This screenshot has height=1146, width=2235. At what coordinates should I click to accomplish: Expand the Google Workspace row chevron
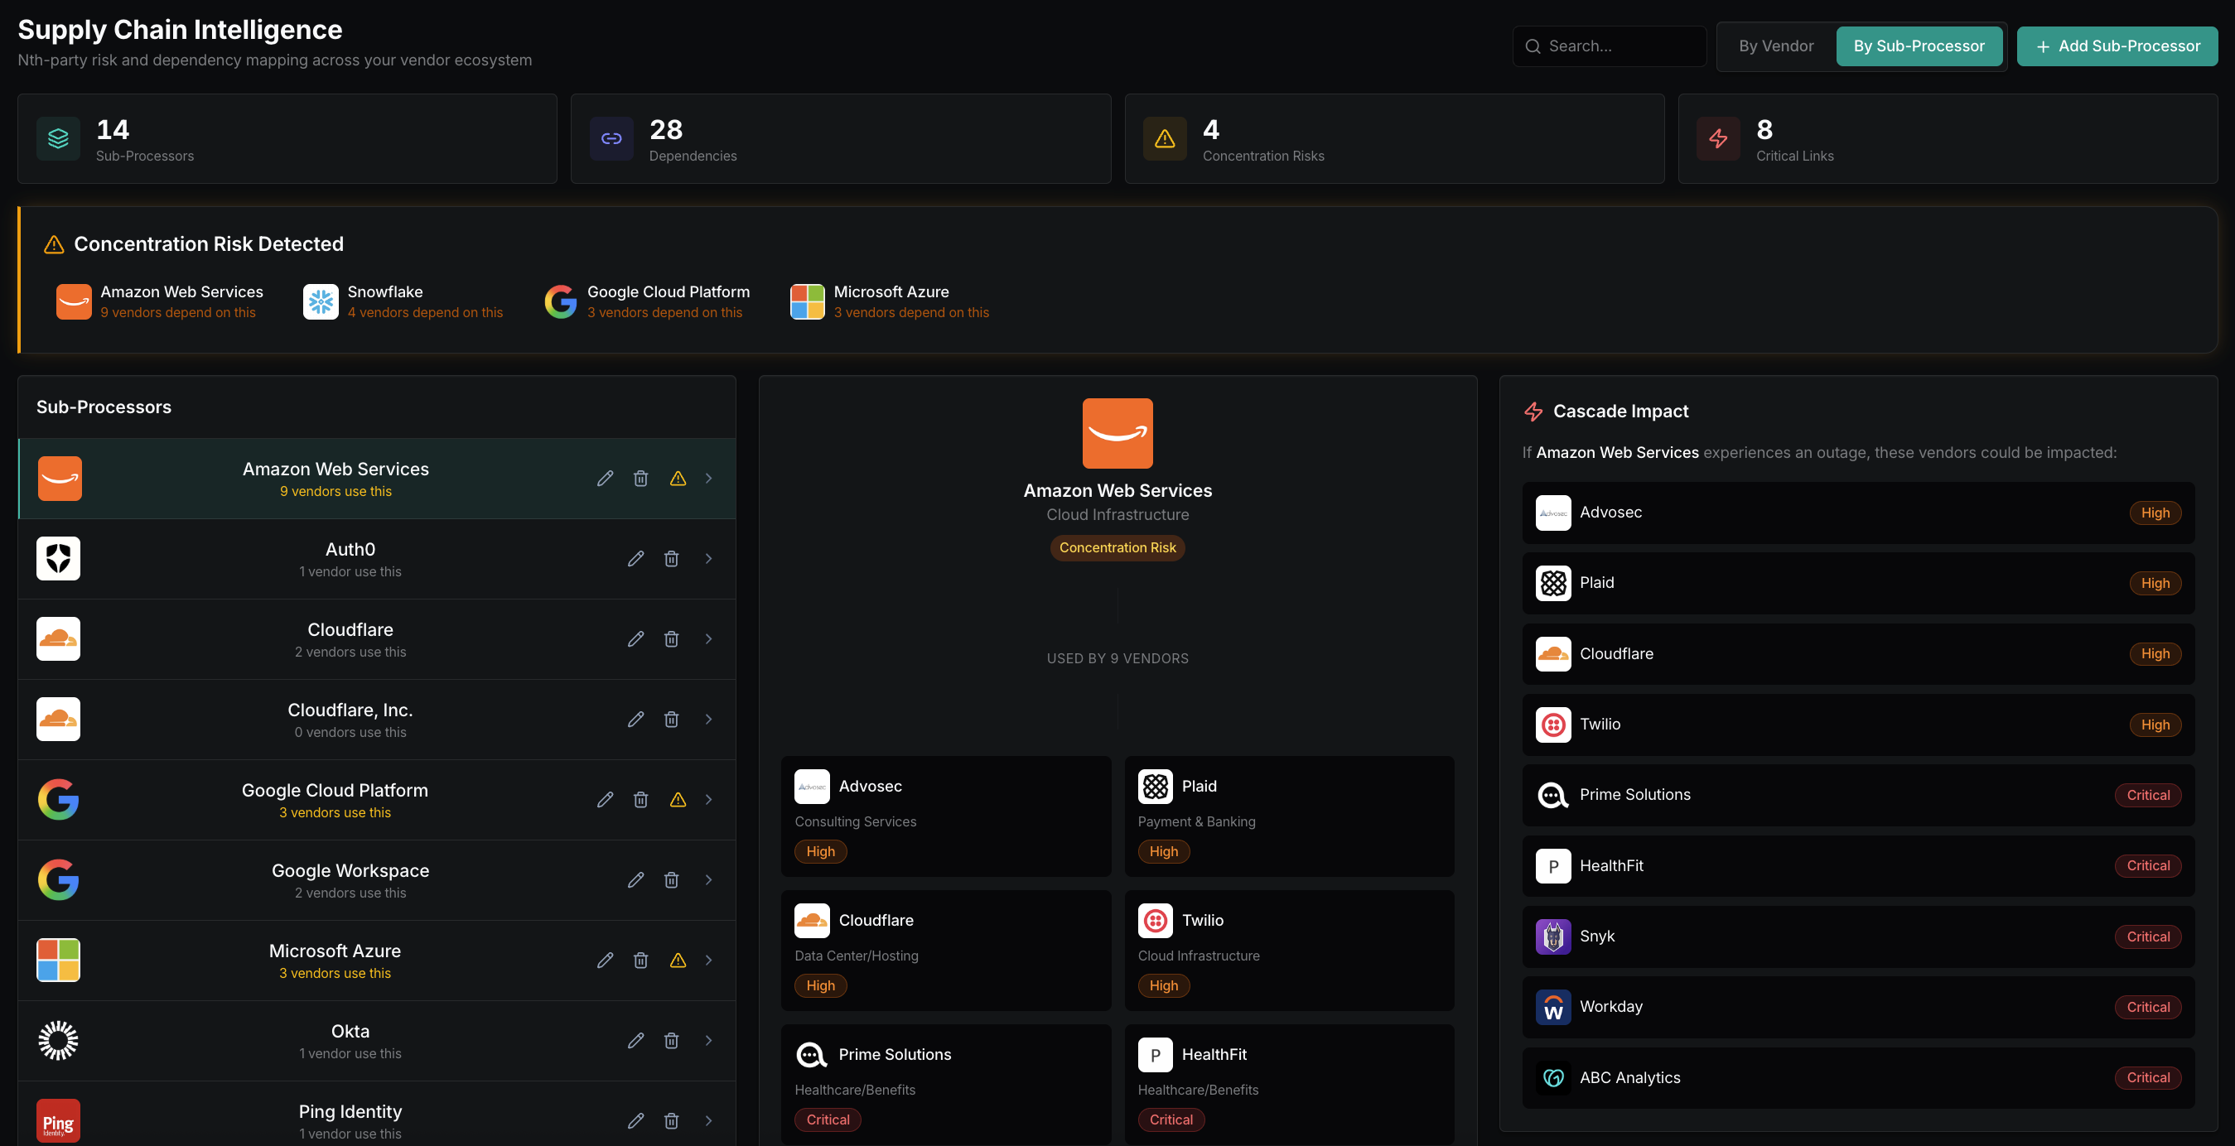click(x=709, y=879)
